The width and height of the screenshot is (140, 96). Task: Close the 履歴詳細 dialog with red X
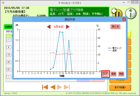point(124,19)
